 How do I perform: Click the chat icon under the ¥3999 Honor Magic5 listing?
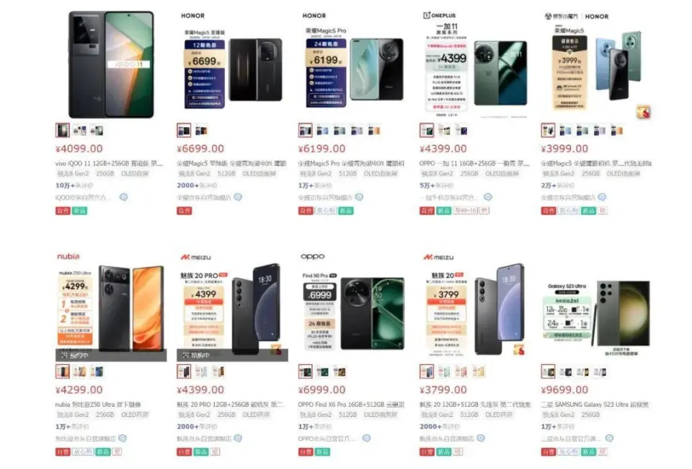coord(602,197)
